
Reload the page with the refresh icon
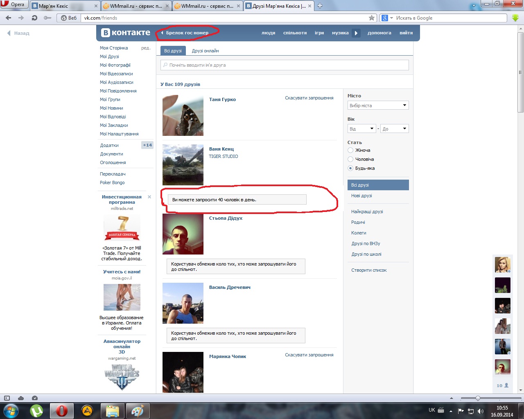(x=34, y=18)
